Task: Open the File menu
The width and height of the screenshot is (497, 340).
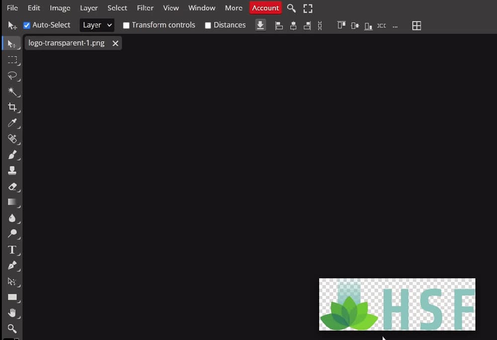Action: pyautogui.click(x=12, y=8)
